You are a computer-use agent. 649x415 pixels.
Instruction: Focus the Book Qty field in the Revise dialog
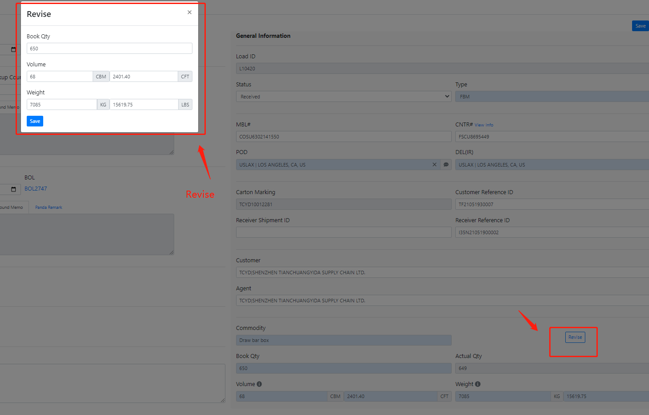point(109,49)
